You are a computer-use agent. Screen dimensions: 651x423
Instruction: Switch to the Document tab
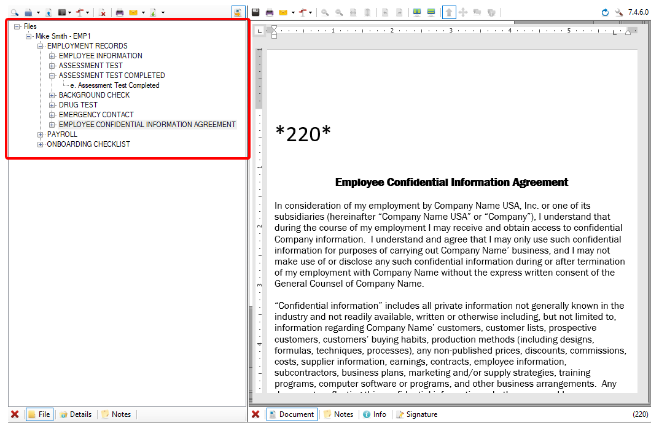(x=292, y=414)
